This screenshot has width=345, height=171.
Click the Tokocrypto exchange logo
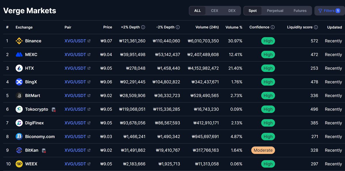(19, 109)
